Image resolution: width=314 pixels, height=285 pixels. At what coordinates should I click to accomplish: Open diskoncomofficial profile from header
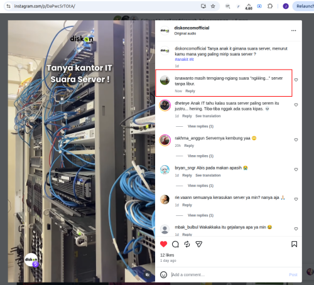click(x=192, y=28)
